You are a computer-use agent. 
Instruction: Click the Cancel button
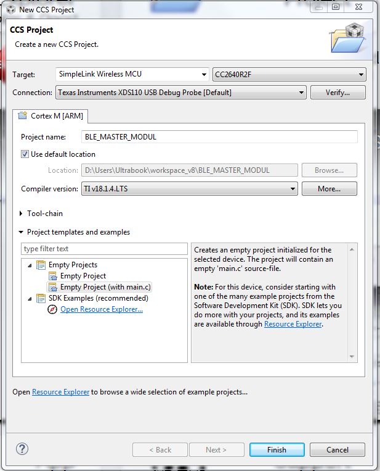tap(338, 449)
